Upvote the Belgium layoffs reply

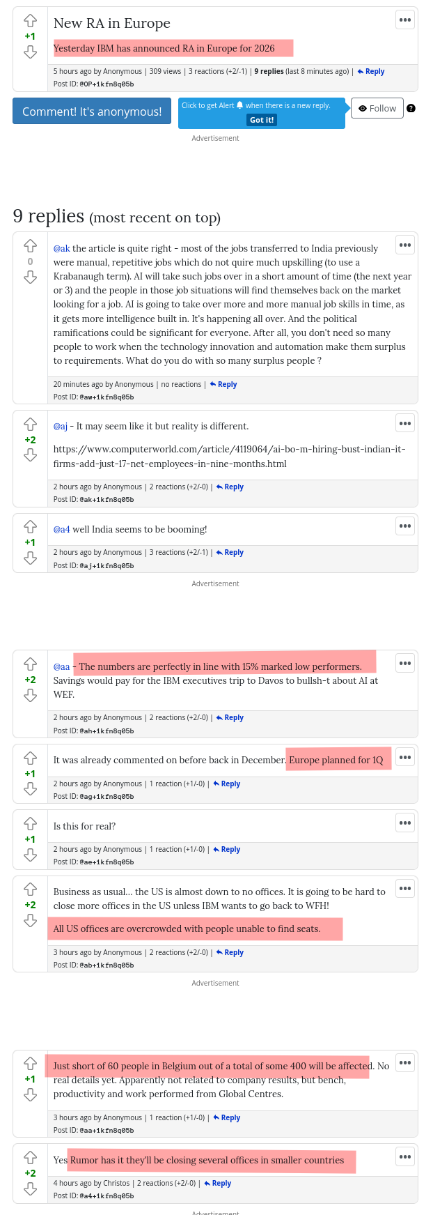click(x=30, y=1063)
